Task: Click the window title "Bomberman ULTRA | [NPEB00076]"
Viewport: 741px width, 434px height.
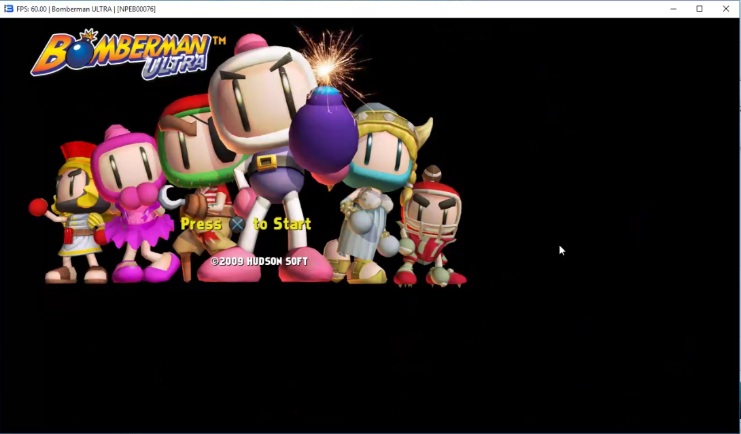Action: click(x=103, y=9)
